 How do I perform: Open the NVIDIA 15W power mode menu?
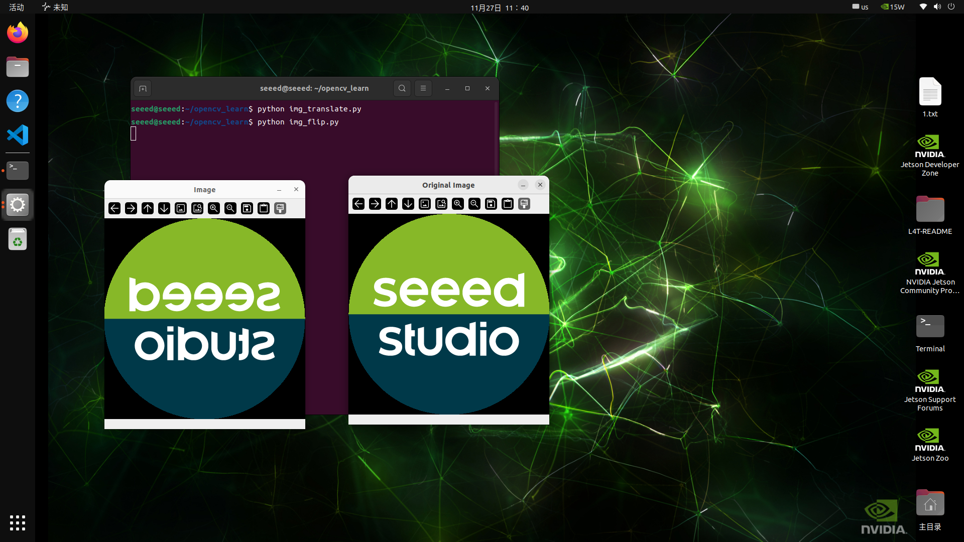coord(893,7)
